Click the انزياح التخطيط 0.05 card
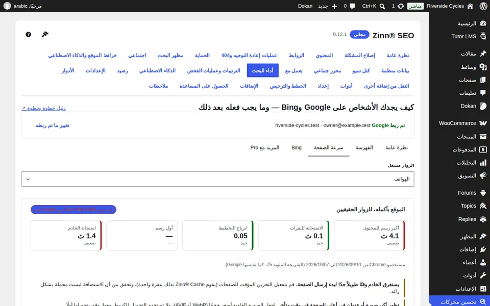The width and height of the screenshot is (490, 306). (x=218, y=236)
